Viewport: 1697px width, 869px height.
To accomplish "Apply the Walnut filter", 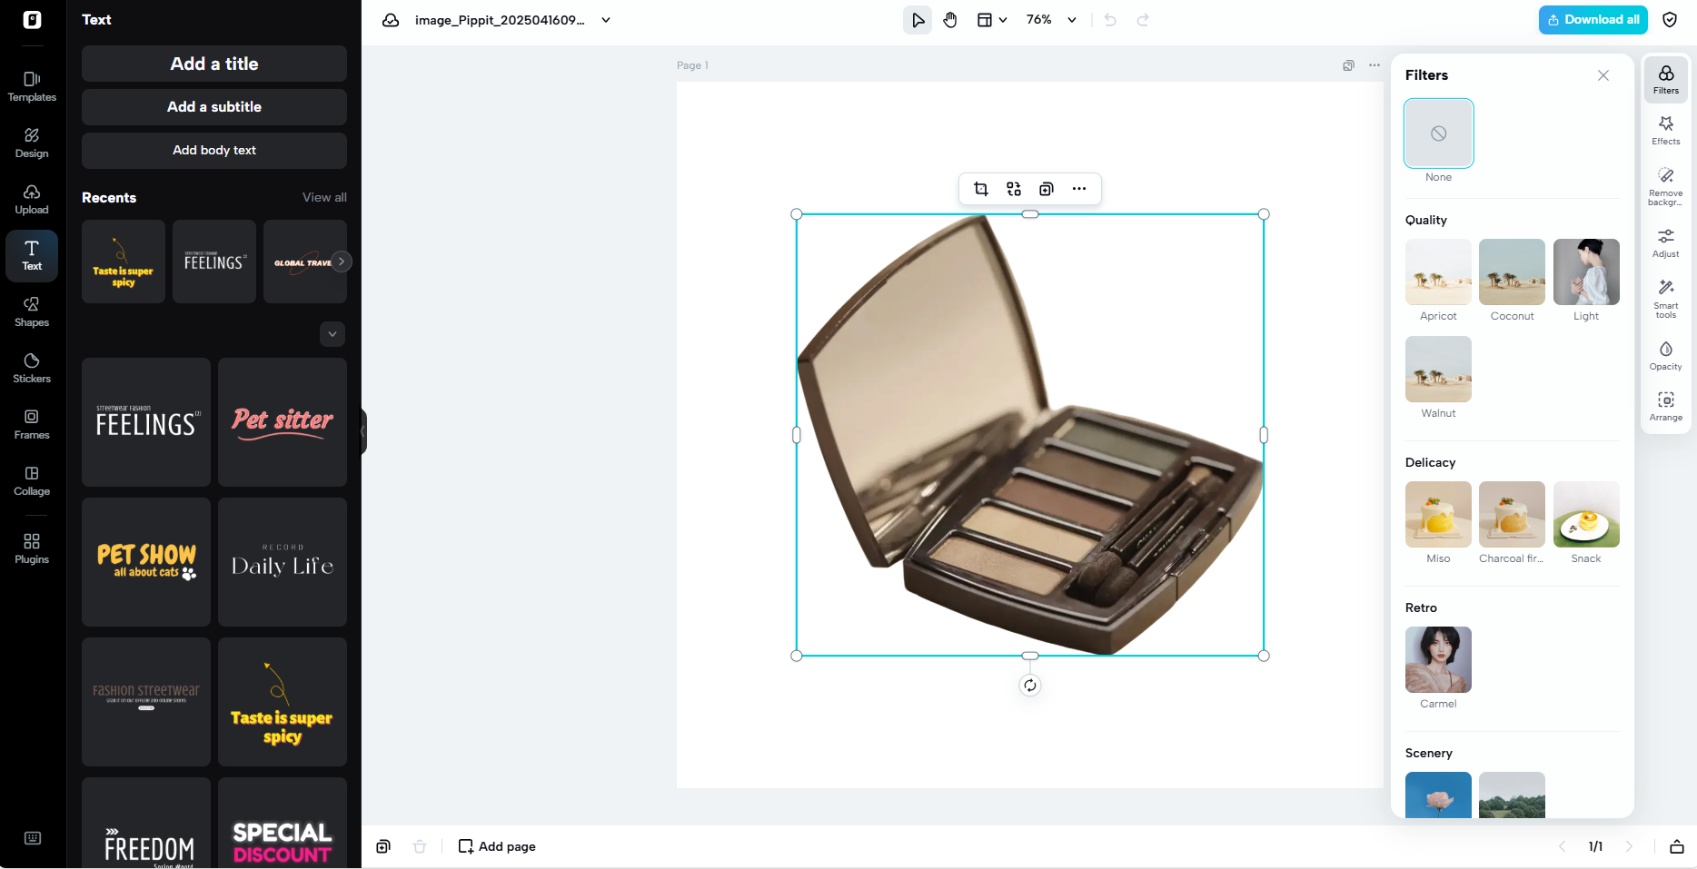I will coord(1439,369).
